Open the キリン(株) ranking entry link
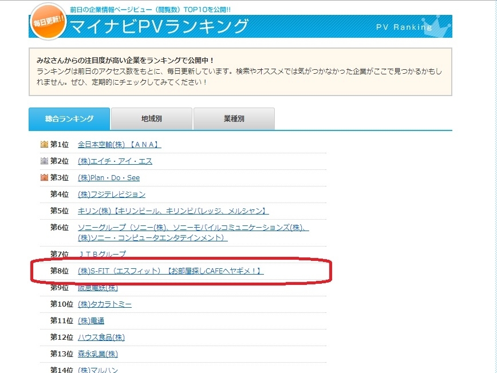The image size is (497, 373). pyautogui.click(x=173, y=211)
